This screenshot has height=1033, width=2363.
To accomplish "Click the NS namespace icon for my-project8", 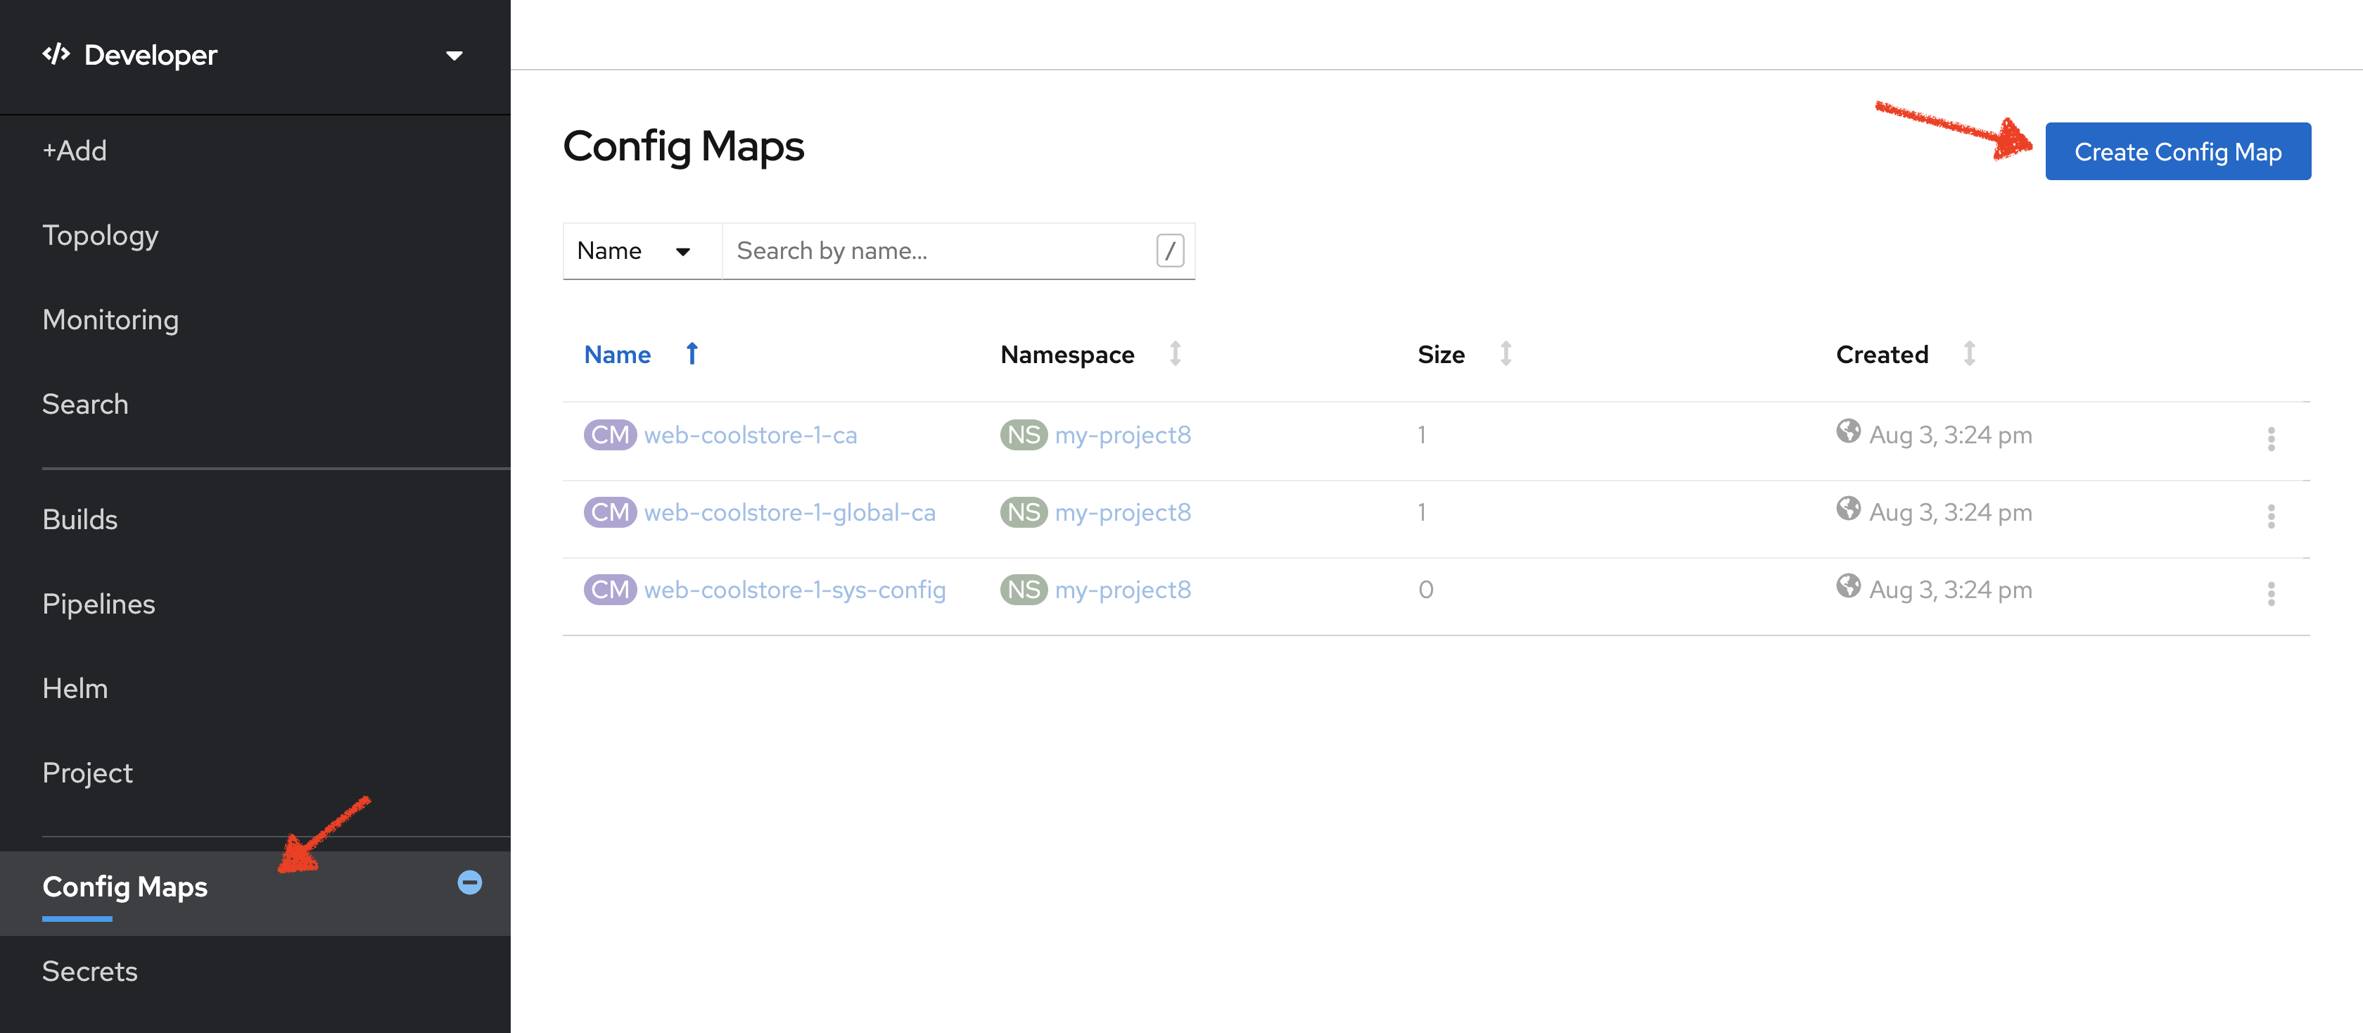I will [x=1025, y=436].
